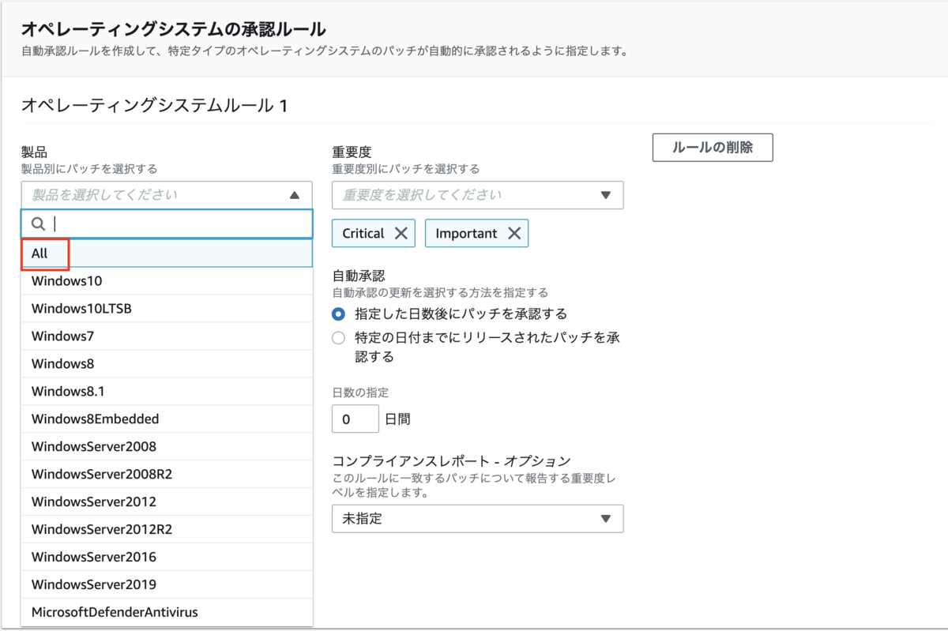
Task: Click the Important tag label
Action: point(466,234)
